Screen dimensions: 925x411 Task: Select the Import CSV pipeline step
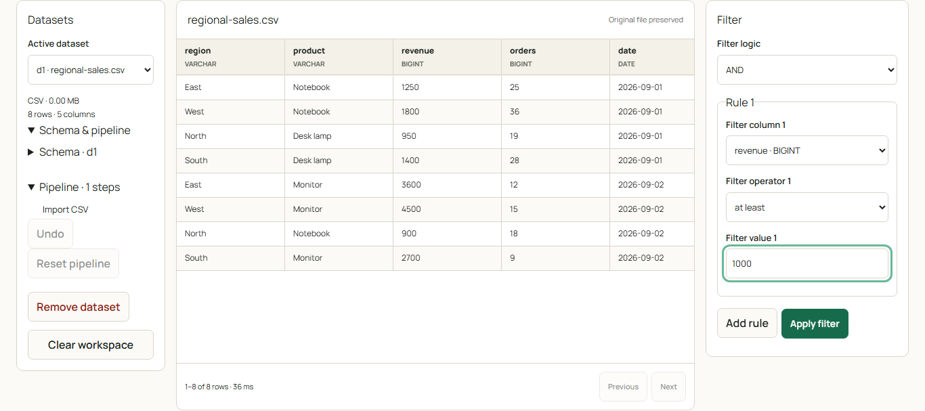point(66,209)
